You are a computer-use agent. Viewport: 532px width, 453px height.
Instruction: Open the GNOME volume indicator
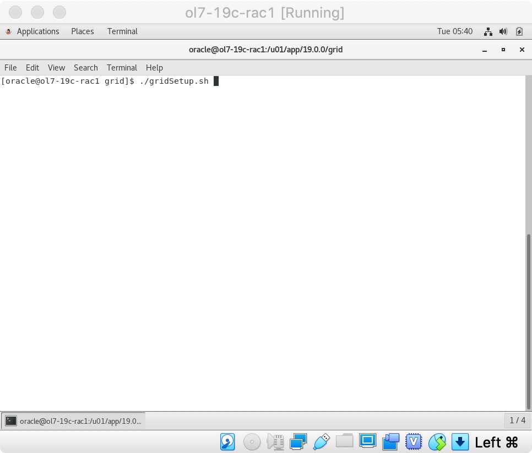[x=503, y=31]
